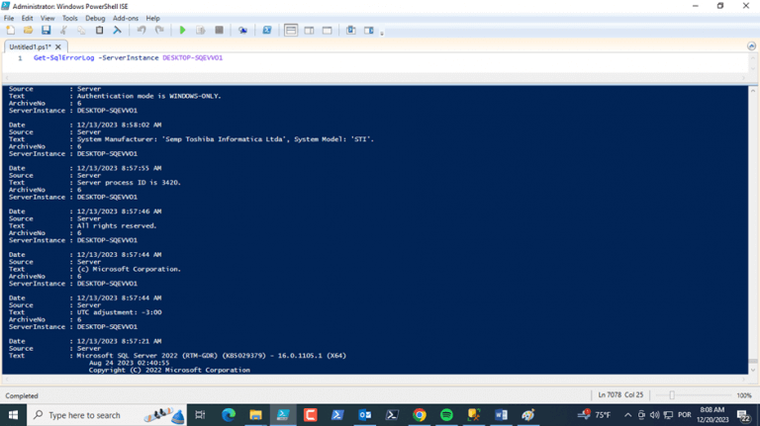Open the View menu
This screenshot has height=426, width=760.
tap(47, 18)
